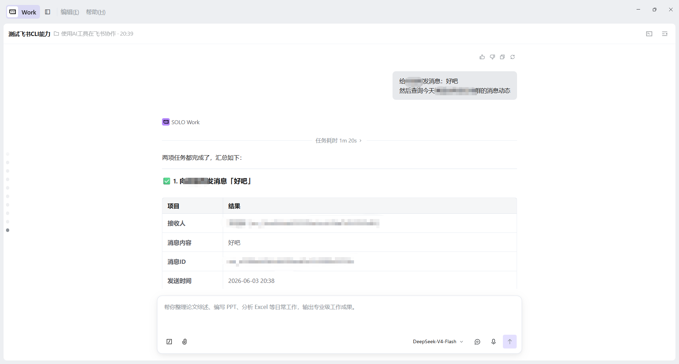Image resolution: width=679 pixels, height=364 pixels.
Task: Click the slash command icon in input box
Action: (169, 341)
